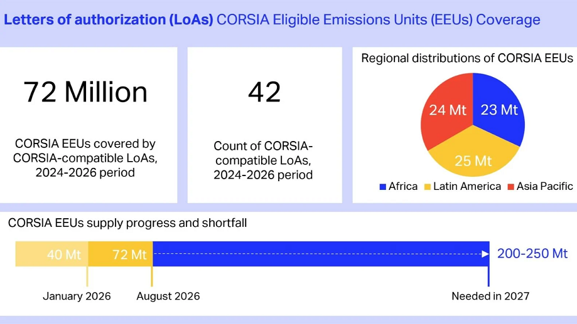Viewport: 577px width, 324px height.
Task: Click the 'Africa' legend label
Action: pyautogui.click(x=403, y=187)
